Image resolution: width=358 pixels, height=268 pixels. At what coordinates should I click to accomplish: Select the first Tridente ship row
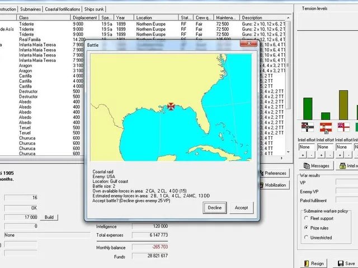(143, 24)
